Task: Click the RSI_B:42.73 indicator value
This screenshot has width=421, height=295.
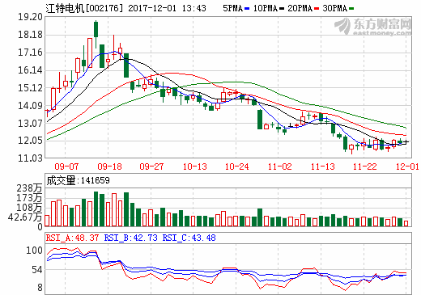Action: [x=131, y=238]
